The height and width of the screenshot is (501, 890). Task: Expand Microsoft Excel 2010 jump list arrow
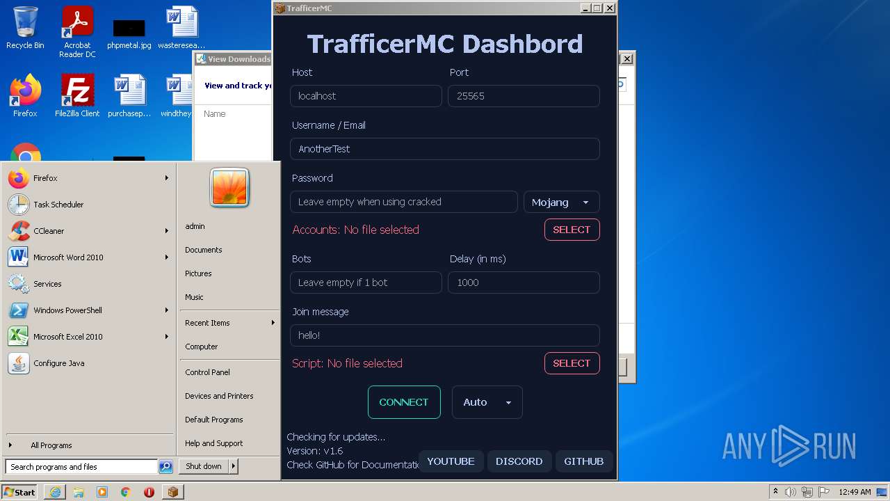pyautogui.click(x=167, y=337)
